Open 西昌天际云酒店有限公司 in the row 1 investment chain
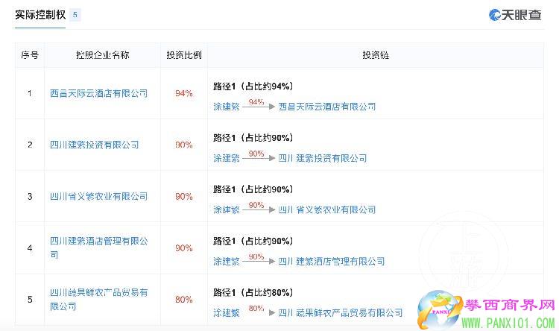559x331 pixels. point(326,107)
